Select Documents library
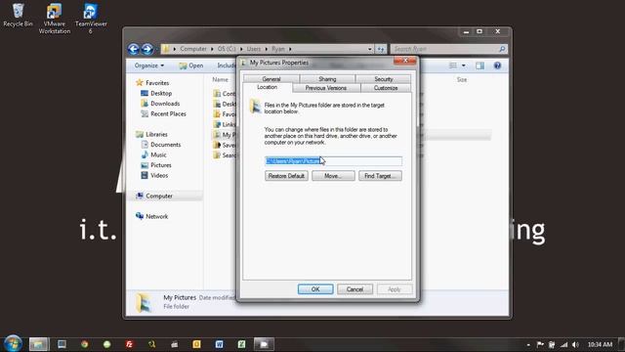625x352 pixels. click(165, 145)
